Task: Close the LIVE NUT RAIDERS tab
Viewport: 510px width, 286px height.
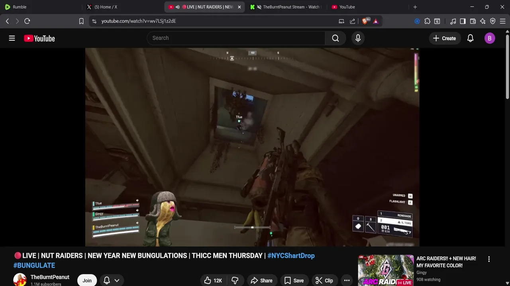Action: (239, 7)
